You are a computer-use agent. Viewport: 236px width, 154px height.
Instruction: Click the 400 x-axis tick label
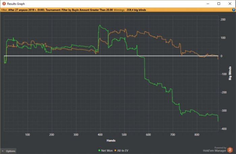click(100, 135)
